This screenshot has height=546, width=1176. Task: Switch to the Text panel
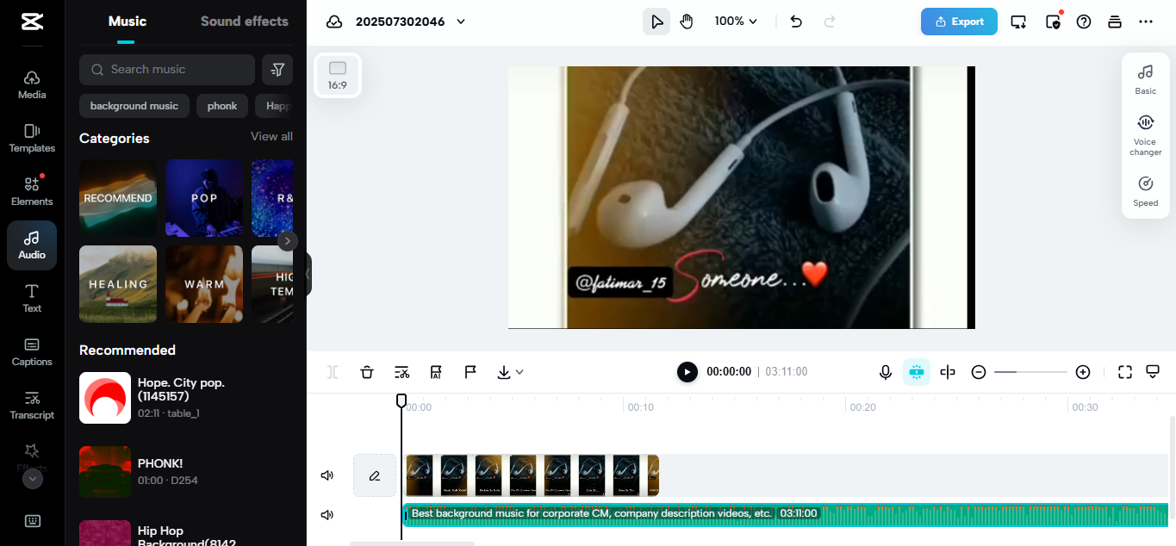coord(31,297)
